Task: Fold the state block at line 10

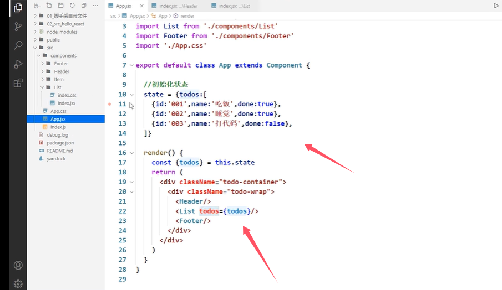Action: point(131,95)
